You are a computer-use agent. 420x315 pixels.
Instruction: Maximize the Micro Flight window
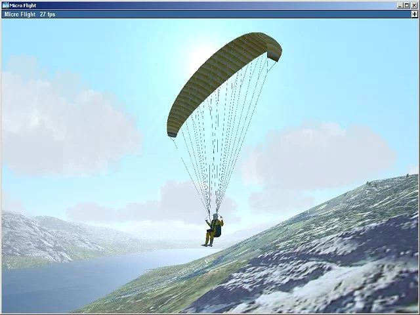point(407,5)
